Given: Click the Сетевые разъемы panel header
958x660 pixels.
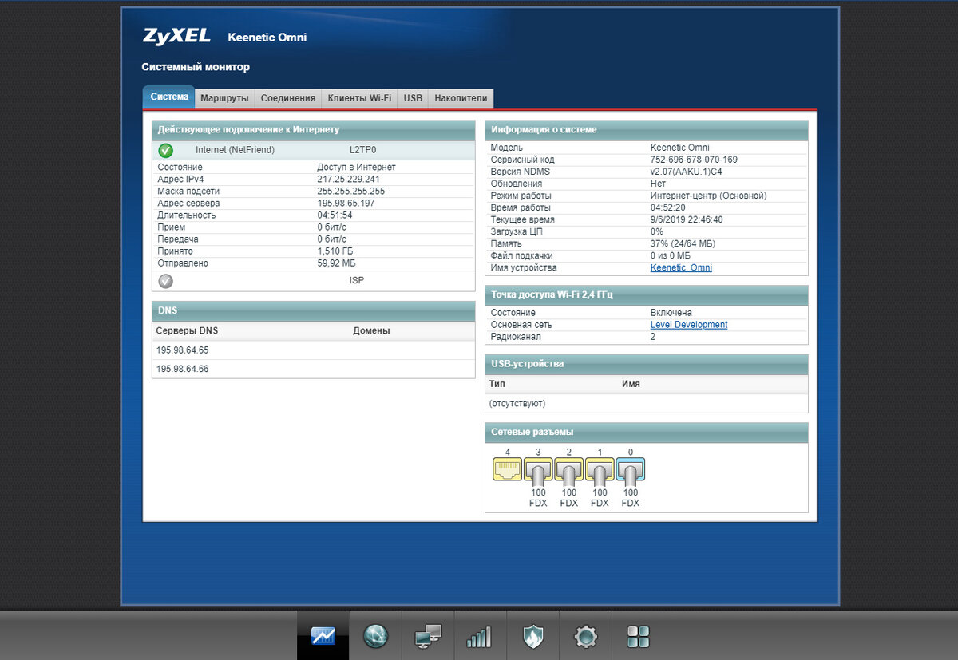Looking at the screenshot, I should [x=647, y=432].
